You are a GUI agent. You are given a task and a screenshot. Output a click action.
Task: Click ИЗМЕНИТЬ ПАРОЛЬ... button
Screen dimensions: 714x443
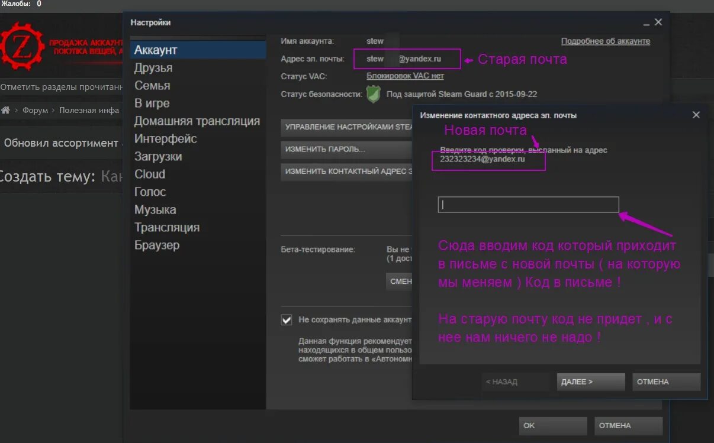(346, 149)
